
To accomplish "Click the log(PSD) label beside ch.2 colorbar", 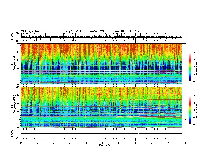I will (x=197, y=111).
